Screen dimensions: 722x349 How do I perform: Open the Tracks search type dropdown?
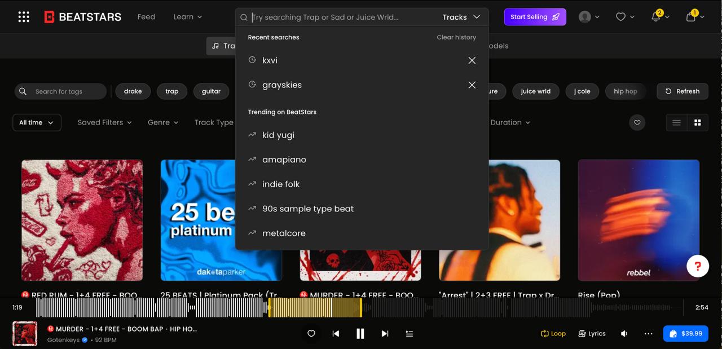[x=461, y=17]
